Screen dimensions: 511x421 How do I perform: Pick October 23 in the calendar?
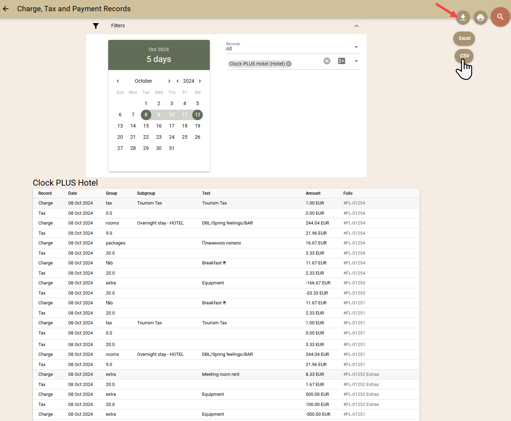(x=159, y=137)
